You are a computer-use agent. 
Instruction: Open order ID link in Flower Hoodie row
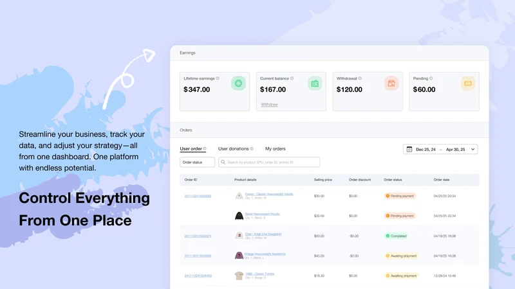[x=198, y=196]
